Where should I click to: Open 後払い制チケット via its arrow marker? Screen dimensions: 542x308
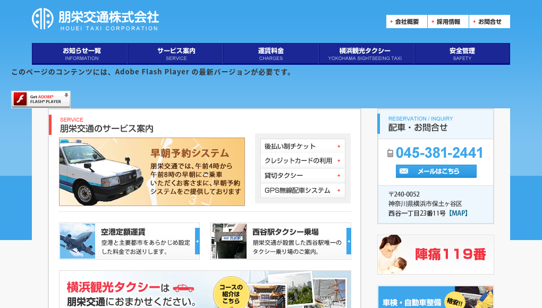[339, 146]
